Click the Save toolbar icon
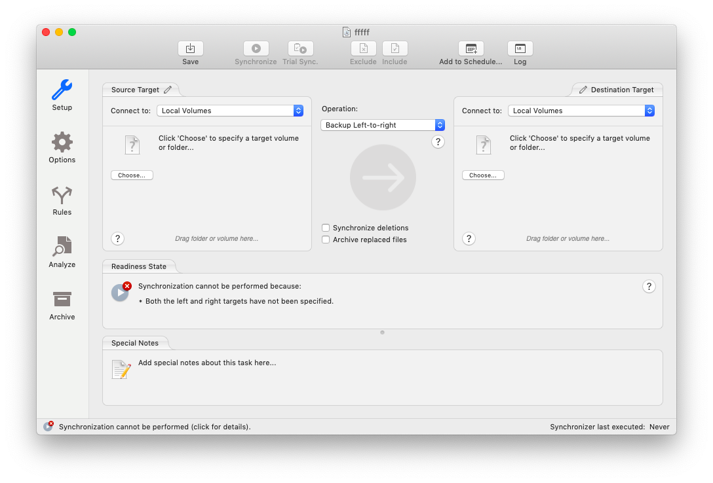The width and height of the screenshot is (713, 483). pos(190,48)
